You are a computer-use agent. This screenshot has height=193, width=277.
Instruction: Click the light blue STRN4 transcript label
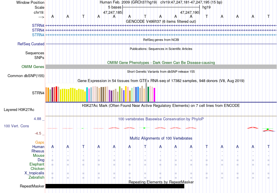click(x=38, y=35)
